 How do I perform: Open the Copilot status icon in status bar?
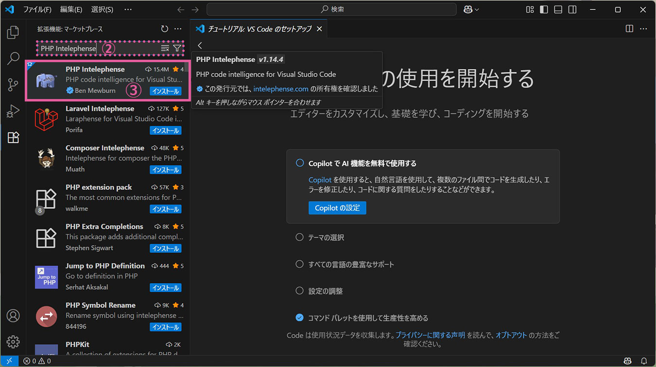(628, 361)
